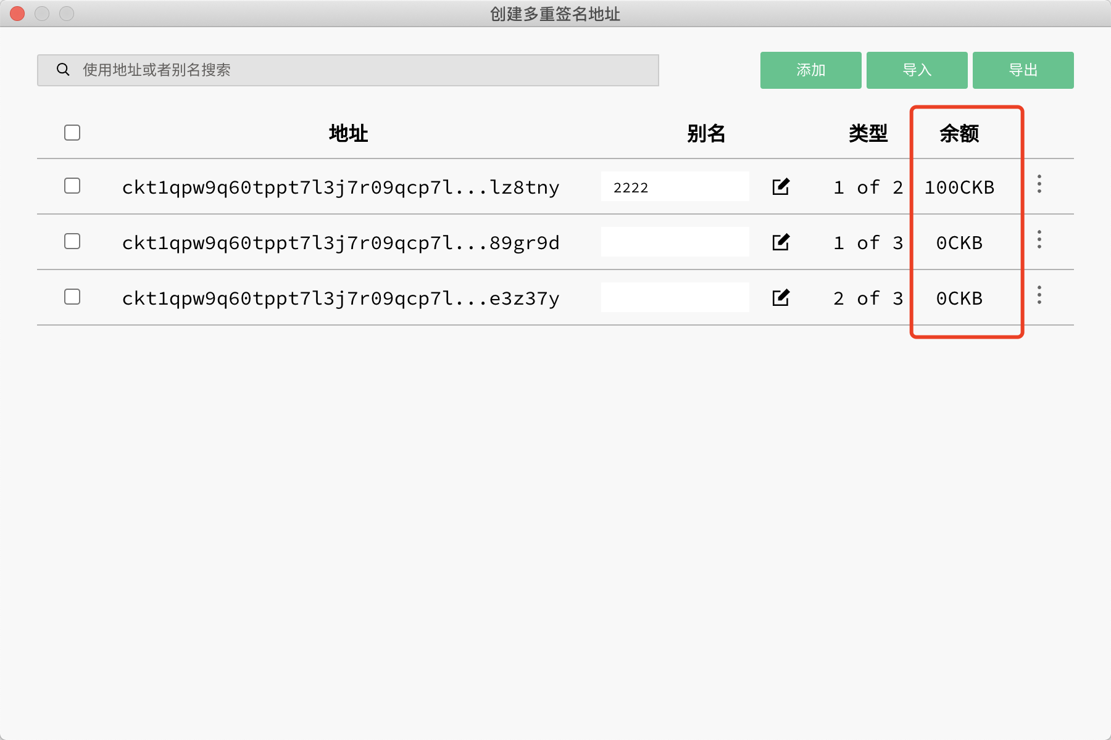Viewport: 1111px width, 740px height.
Task: Click the 余额 column header
Action: [x=959, y=133]
